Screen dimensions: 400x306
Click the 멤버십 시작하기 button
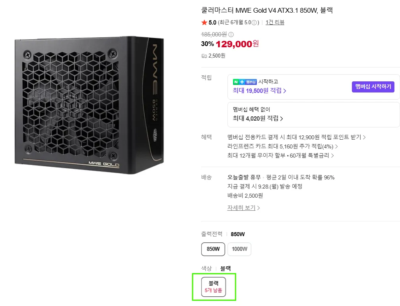click(x=373, y=87)
